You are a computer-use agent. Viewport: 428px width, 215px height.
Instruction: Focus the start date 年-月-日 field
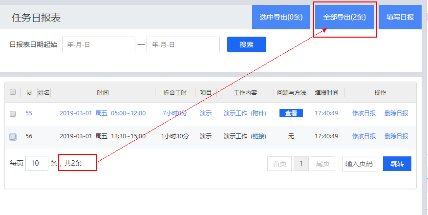tap(99, 44)
